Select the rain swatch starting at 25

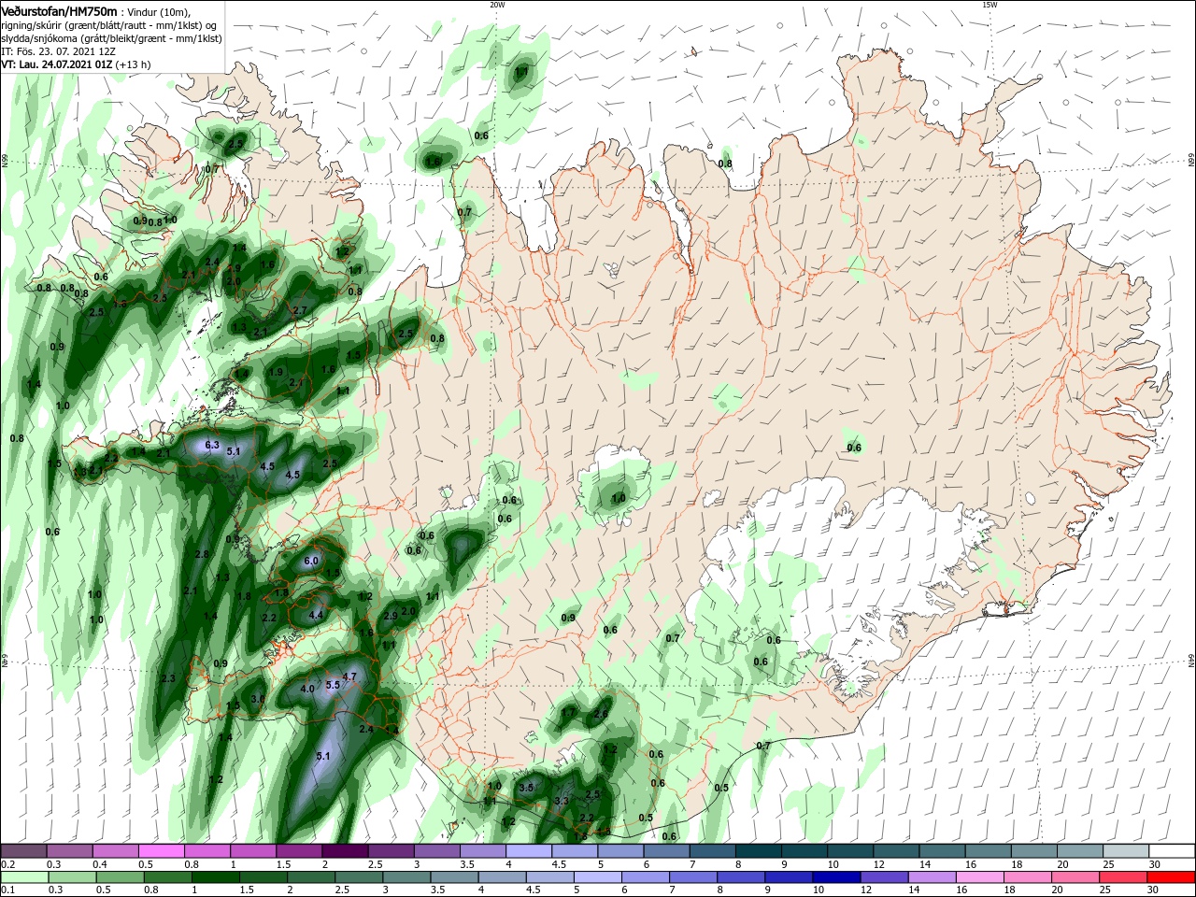coord(1124,877)
